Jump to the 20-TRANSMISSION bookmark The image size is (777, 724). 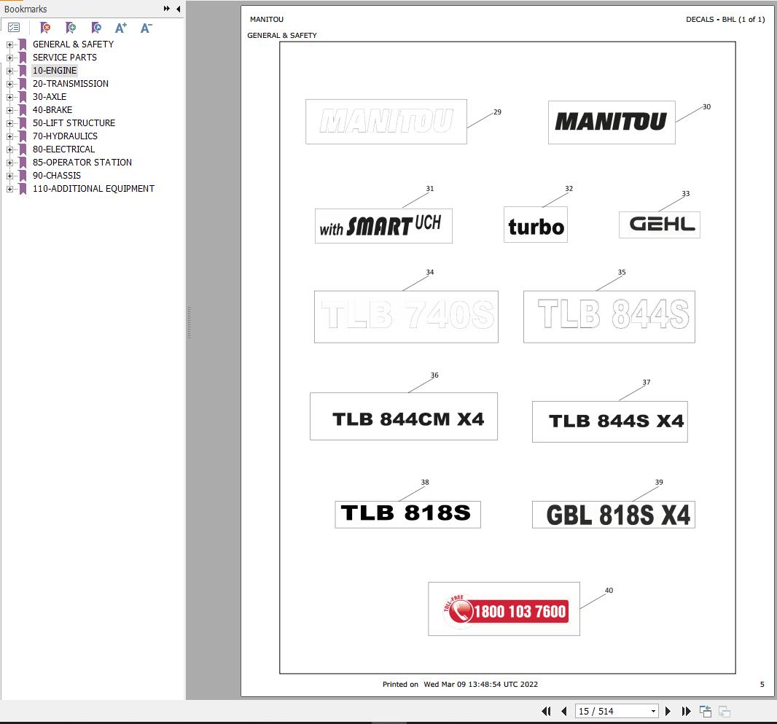pyautogui.click(x=71, y=83)
